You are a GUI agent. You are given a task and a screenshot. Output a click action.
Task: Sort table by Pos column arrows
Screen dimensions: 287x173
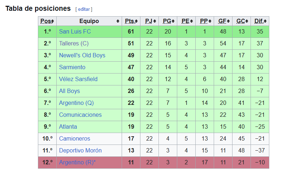point(53,21)
